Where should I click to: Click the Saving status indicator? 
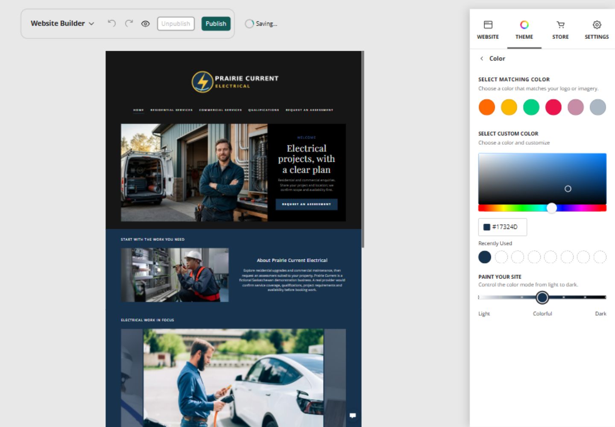[x=261, y=24]
